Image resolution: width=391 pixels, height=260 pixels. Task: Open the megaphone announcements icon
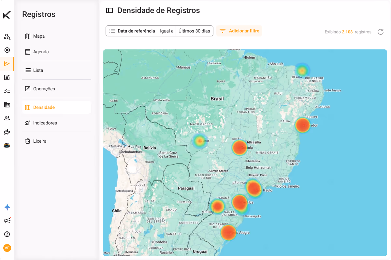coord(7,221)
